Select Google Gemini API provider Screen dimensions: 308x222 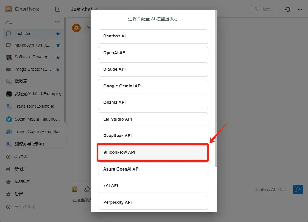click(153, 86)
